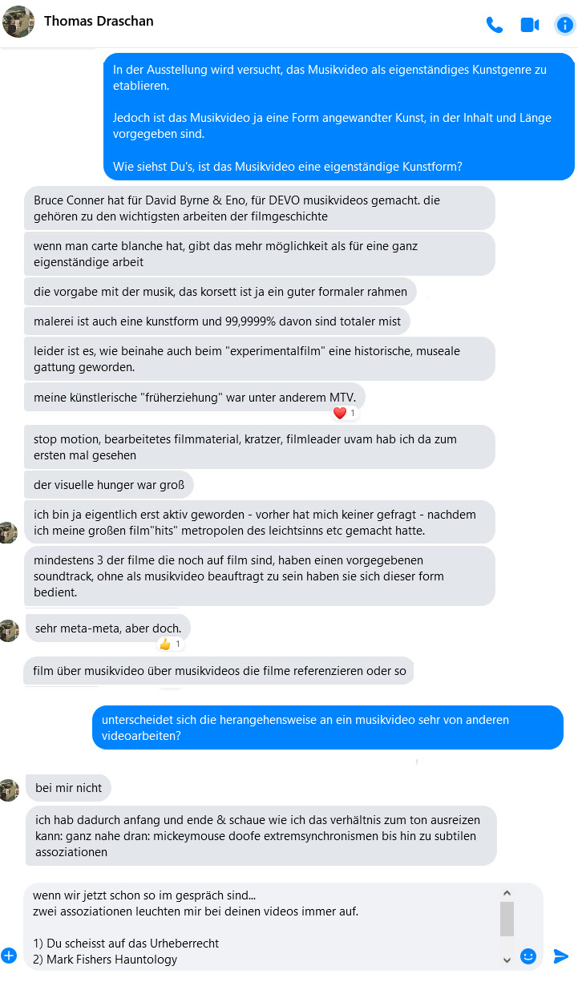Click the blue plus icon for more actions

pos(9,956)
